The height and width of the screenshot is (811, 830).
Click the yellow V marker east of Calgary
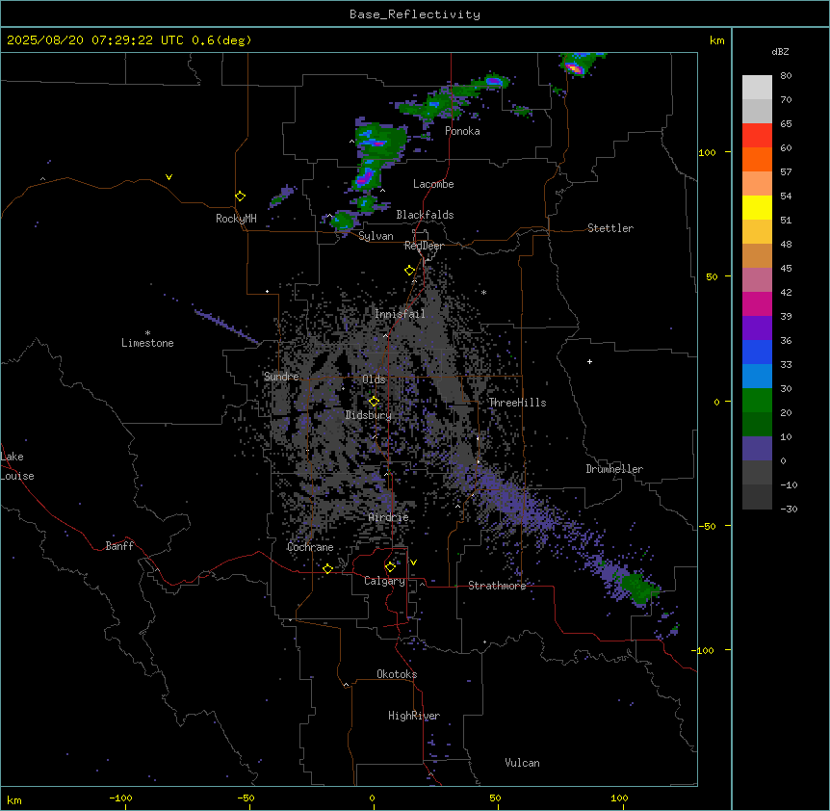(x=413, y=562)
